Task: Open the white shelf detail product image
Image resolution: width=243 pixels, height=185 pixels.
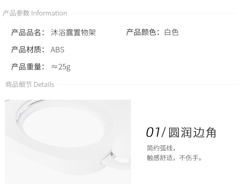Action: click(x=68, y=142)
